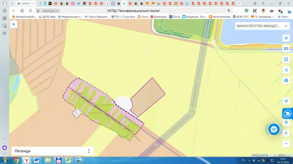
Task: Open a new browser tab
Action: tap(239, 3)
